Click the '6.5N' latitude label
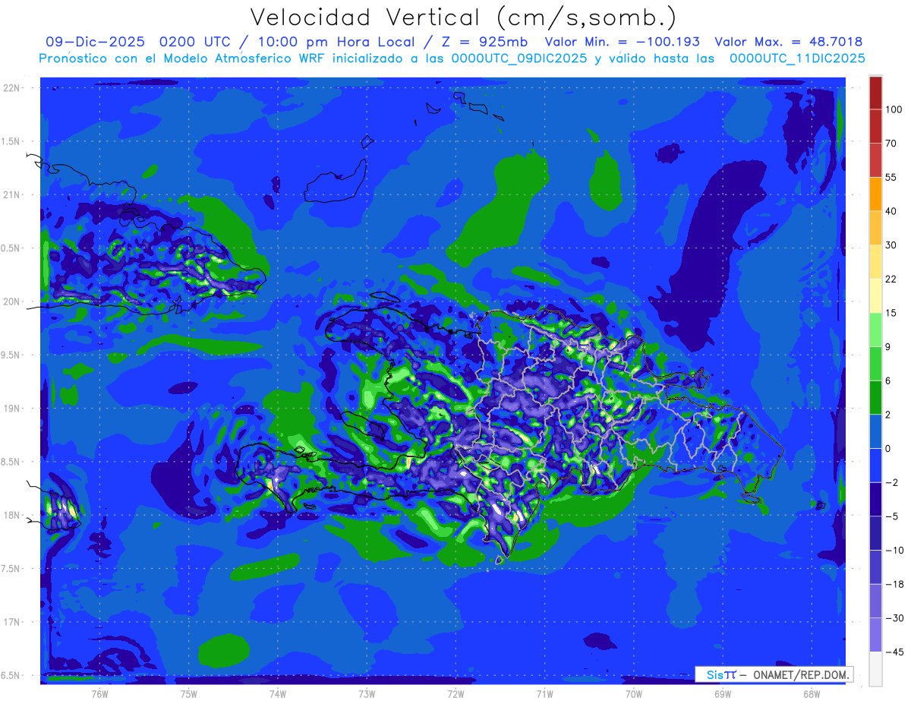 [11, 675]
